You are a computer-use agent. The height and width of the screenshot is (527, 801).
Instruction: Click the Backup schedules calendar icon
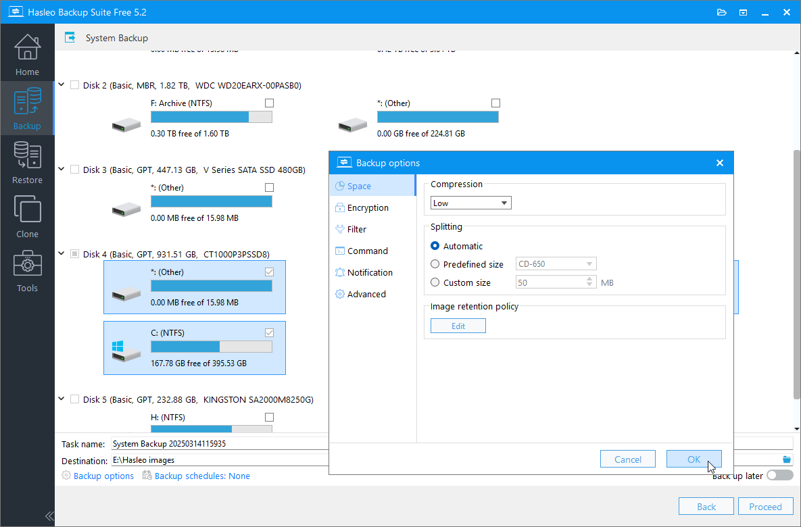[x=147, y=476]
